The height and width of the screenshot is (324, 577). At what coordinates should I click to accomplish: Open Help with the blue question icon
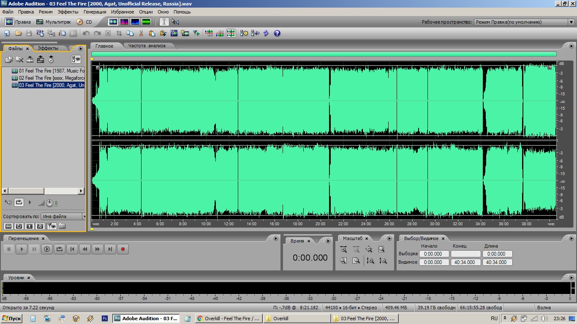pyautogui.click(x=277, y=33)
